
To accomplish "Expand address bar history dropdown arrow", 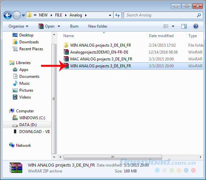I will (110, 15).
